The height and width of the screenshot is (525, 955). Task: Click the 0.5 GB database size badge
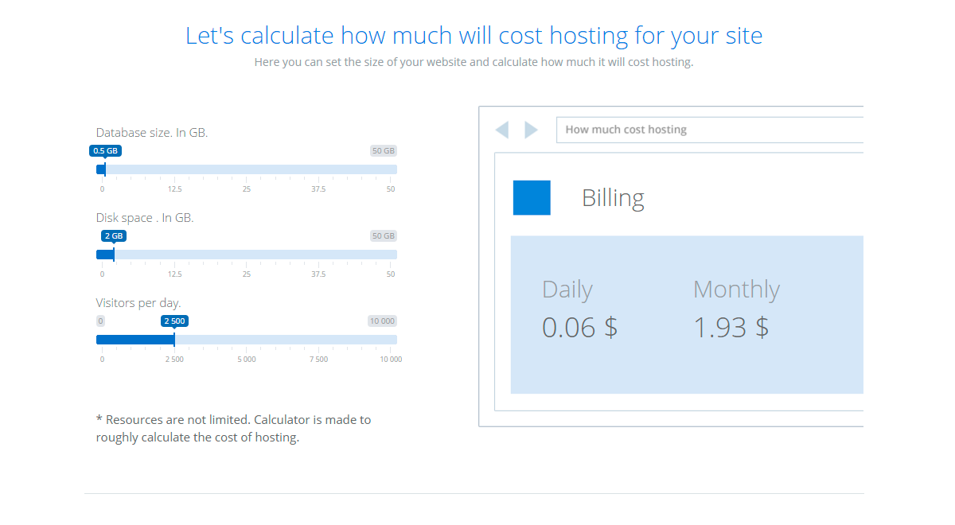click(106, 150)
